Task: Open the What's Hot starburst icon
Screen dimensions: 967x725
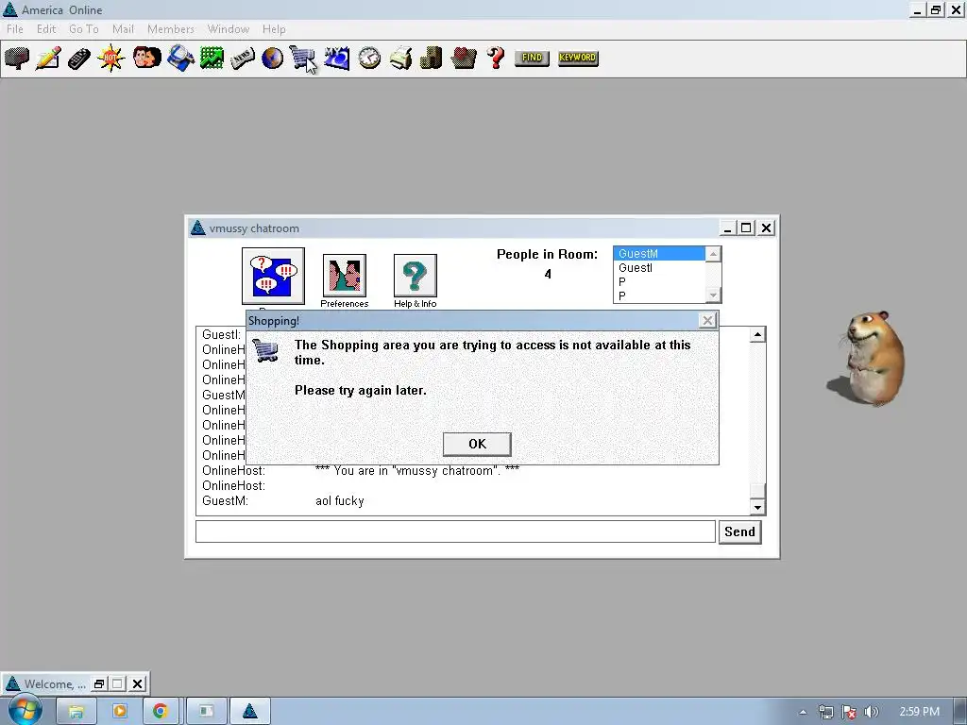Action: pos(111,59)
